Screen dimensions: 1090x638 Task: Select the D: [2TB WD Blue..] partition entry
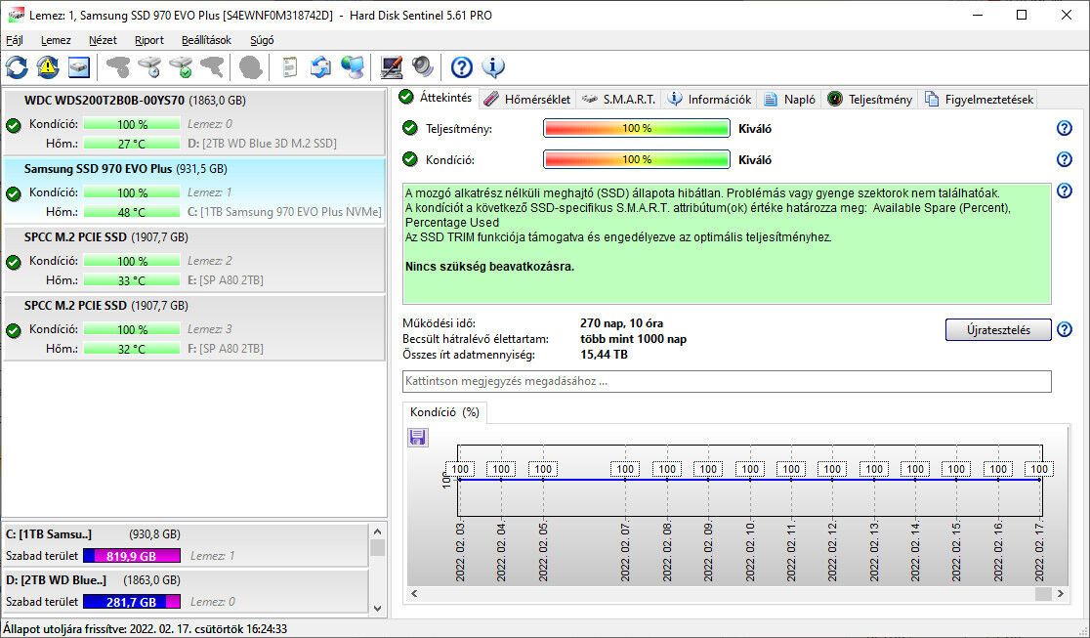point(185,591)
